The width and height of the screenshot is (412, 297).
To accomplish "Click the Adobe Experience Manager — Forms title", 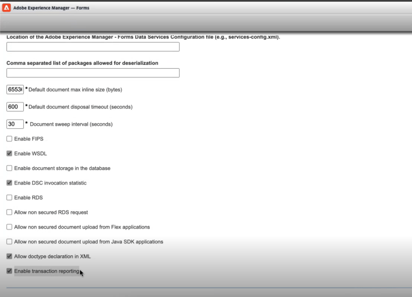I will click(x=50, y=7).
